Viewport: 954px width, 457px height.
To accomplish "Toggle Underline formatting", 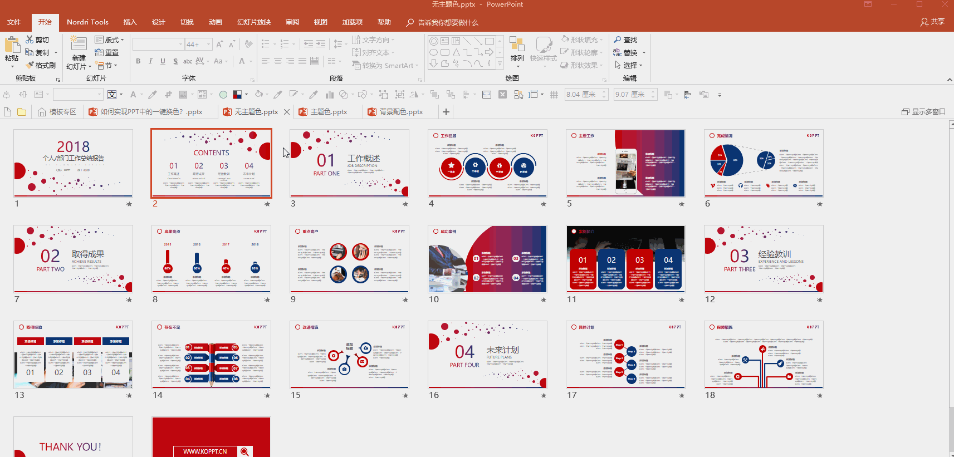I will pyautogui.click(x=163, y=61).
